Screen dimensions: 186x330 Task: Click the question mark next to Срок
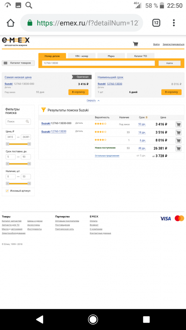(x=147, y=117)
